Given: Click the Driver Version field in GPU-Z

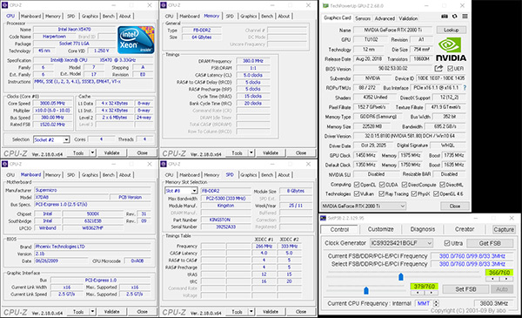Looking at the screenshot, I should coord(410,136).
